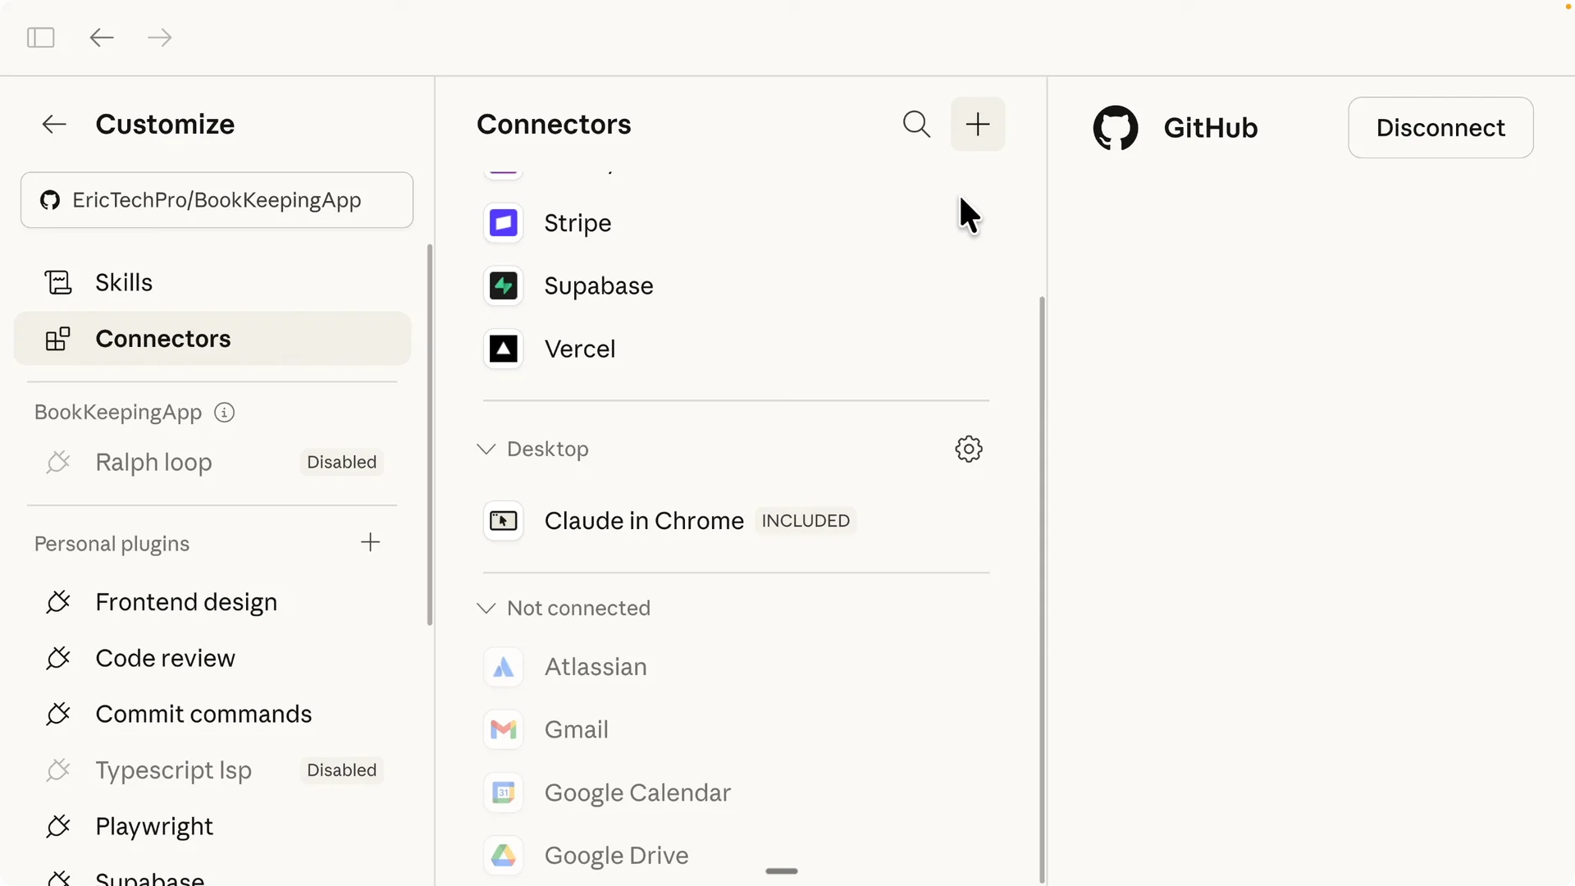
Task: Click the Google Drive logo icon
Action: [x=503, y=856]
